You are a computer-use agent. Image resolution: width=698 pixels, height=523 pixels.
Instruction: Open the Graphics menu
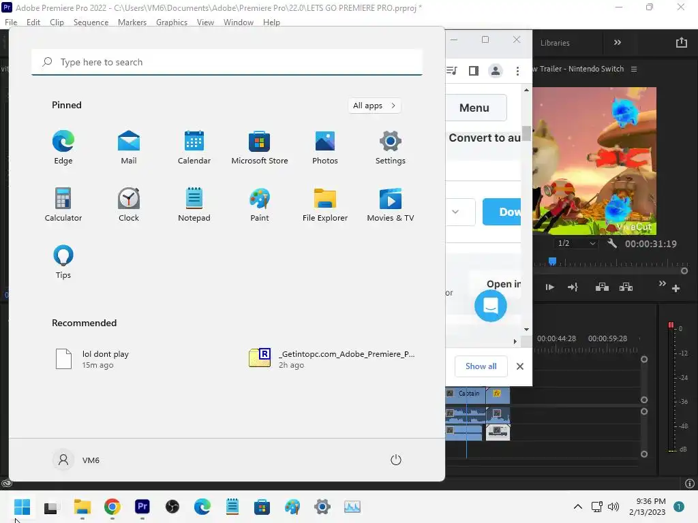click(x=171, y=22)
